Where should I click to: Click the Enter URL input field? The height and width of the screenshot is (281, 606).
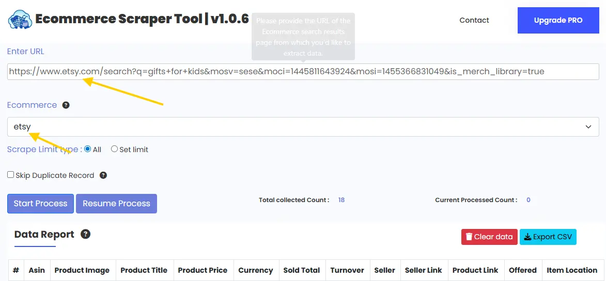[303, 72]
